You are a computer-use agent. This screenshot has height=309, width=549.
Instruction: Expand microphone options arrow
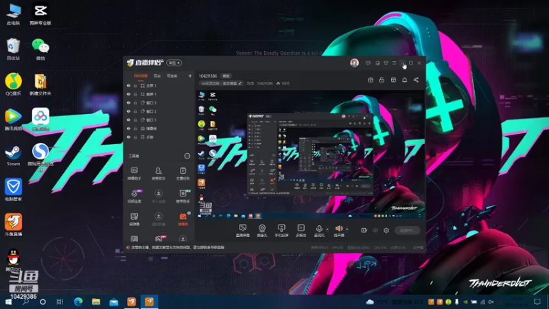pos(327,229)
